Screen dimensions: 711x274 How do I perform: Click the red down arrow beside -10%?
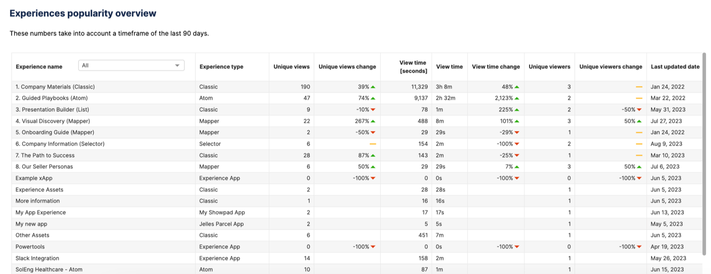tap(373, 110)
